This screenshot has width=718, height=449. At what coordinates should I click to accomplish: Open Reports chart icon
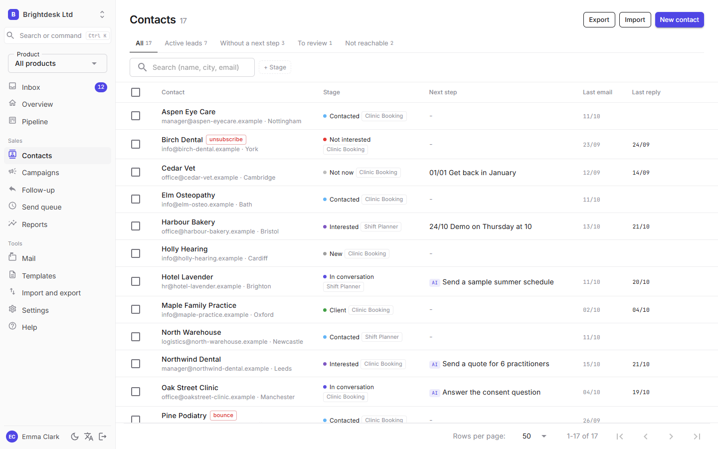[12, 224]
